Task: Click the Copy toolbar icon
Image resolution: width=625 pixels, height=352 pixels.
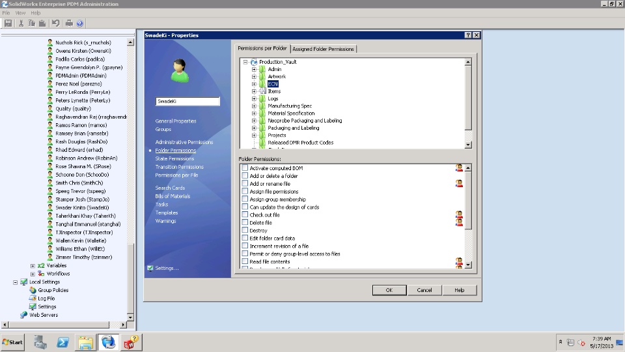Action: (x=31, y=23)
